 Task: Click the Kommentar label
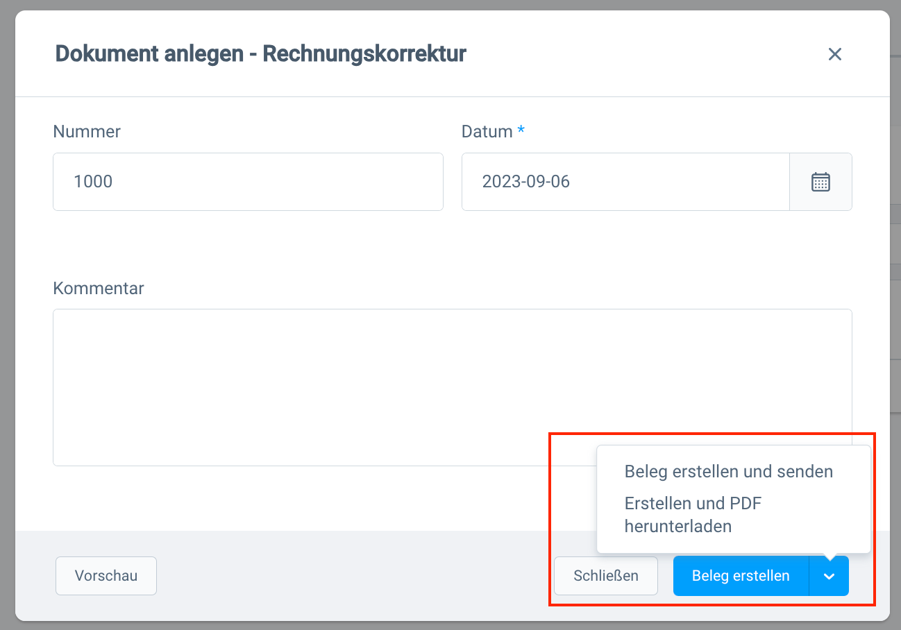[98, 288]
